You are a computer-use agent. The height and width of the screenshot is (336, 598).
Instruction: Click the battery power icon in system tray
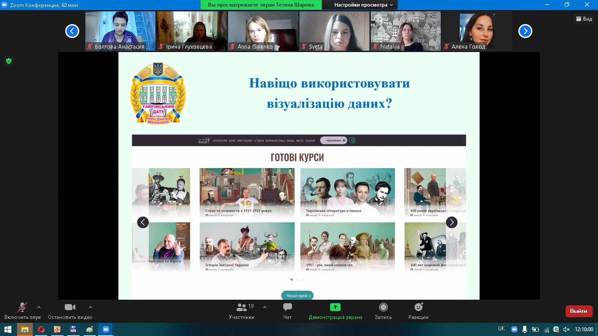click(536, 329)
